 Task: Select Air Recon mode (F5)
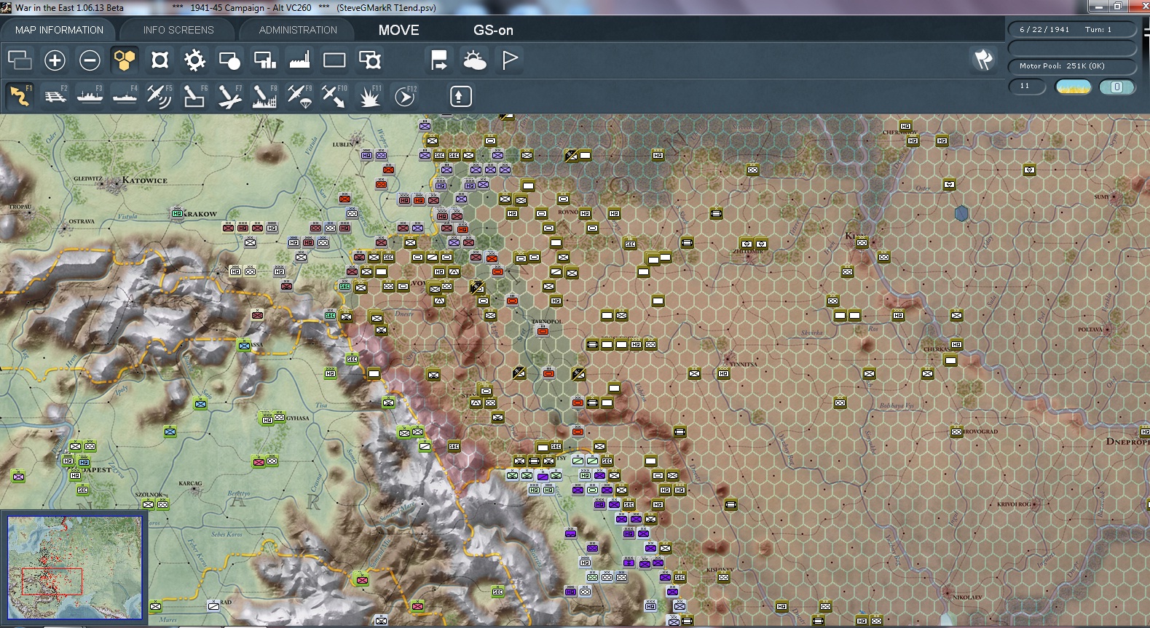(x=159, y=96)
